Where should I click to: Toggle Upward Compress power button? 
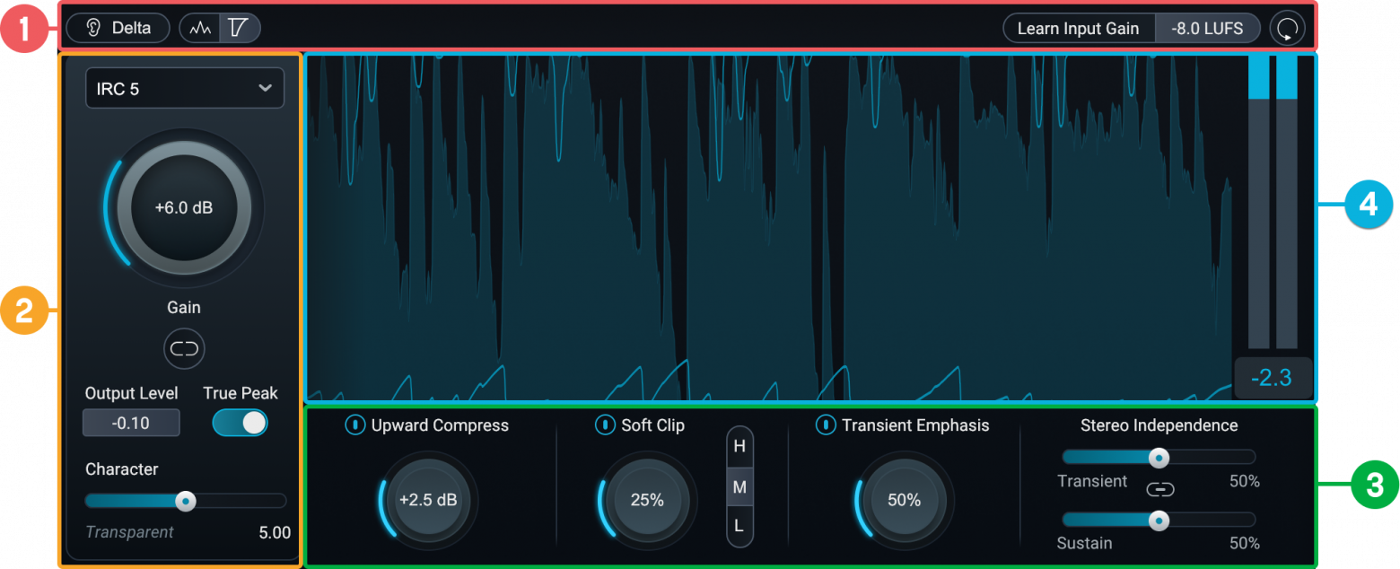point(354,425)
